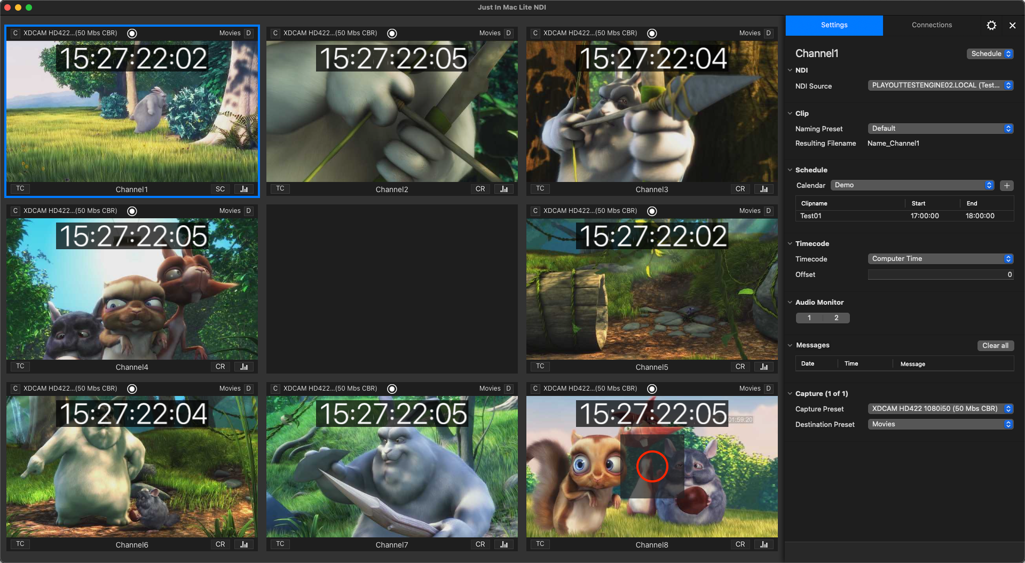Screen dimensions: 1025x563
Task: Toggle the CR mode button on Channel2
Action: 480,189
